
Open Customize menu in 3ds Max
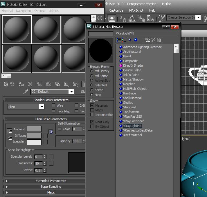[x=116, y=10]
